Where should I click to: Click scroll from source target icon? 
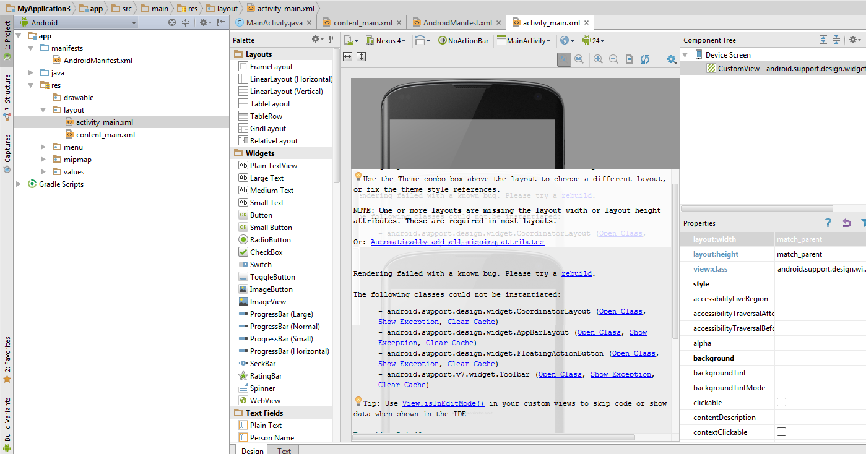click(172, 22)
